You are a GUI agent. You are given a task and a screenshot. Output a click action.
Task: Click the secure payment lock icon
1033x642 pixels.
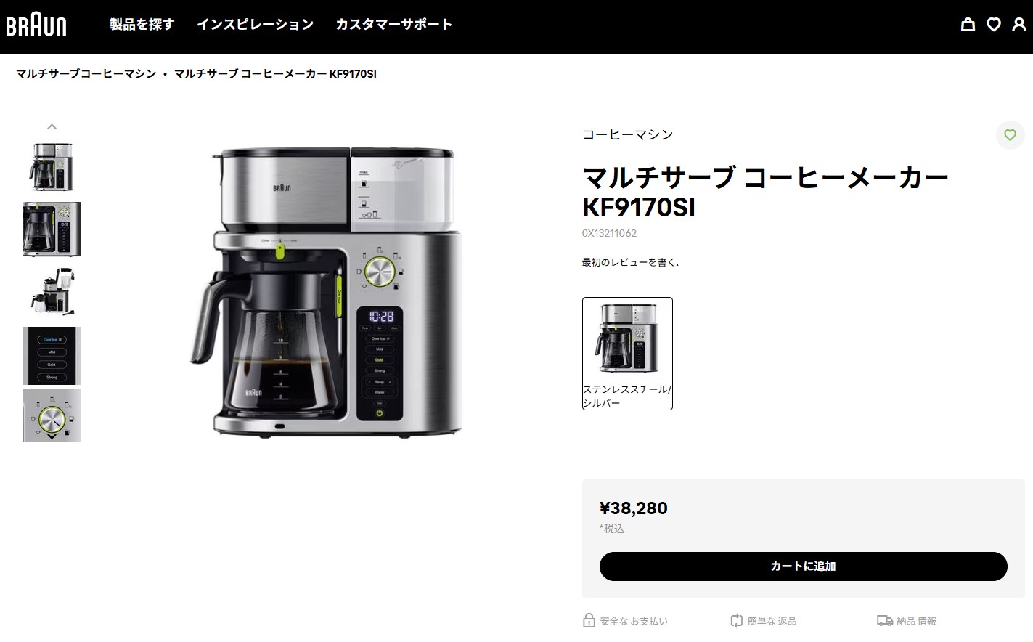(x=589, y=621)
